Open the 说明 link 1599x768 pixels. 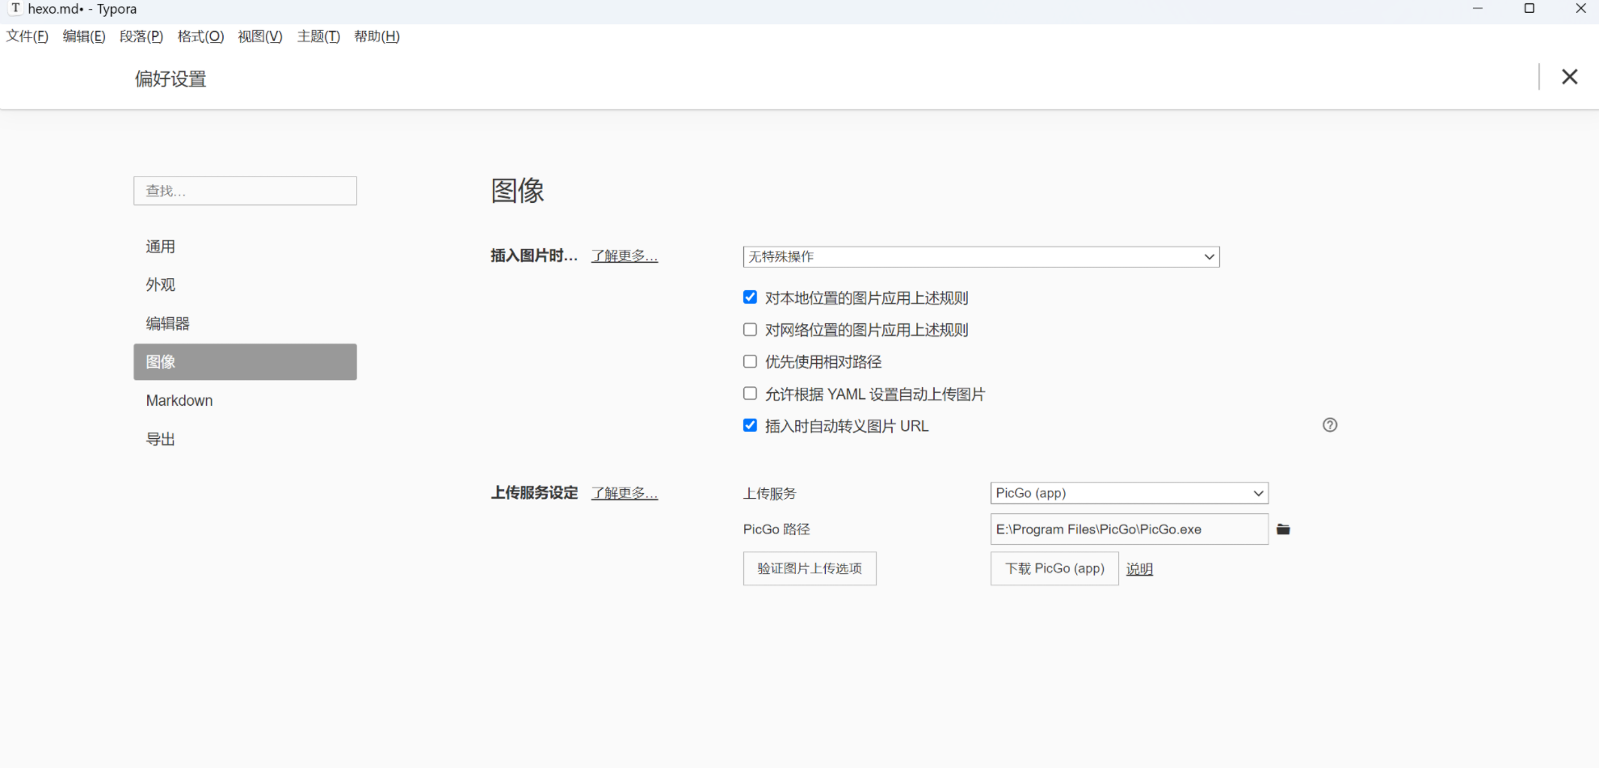1139,569
